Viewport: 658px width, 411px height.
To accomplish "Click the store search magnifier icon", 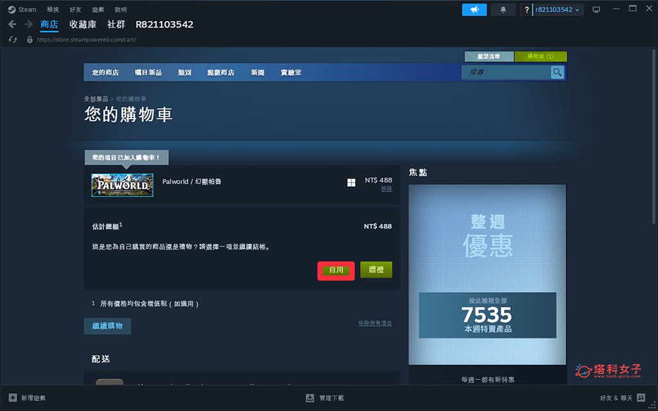I will coord(557,73).
